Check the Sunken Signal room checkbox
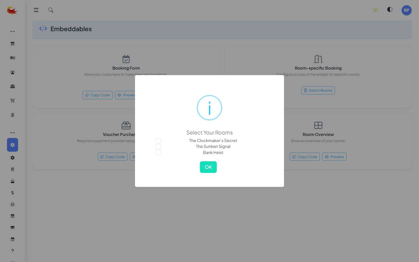419x262 pixels. (x=158, y=147)
